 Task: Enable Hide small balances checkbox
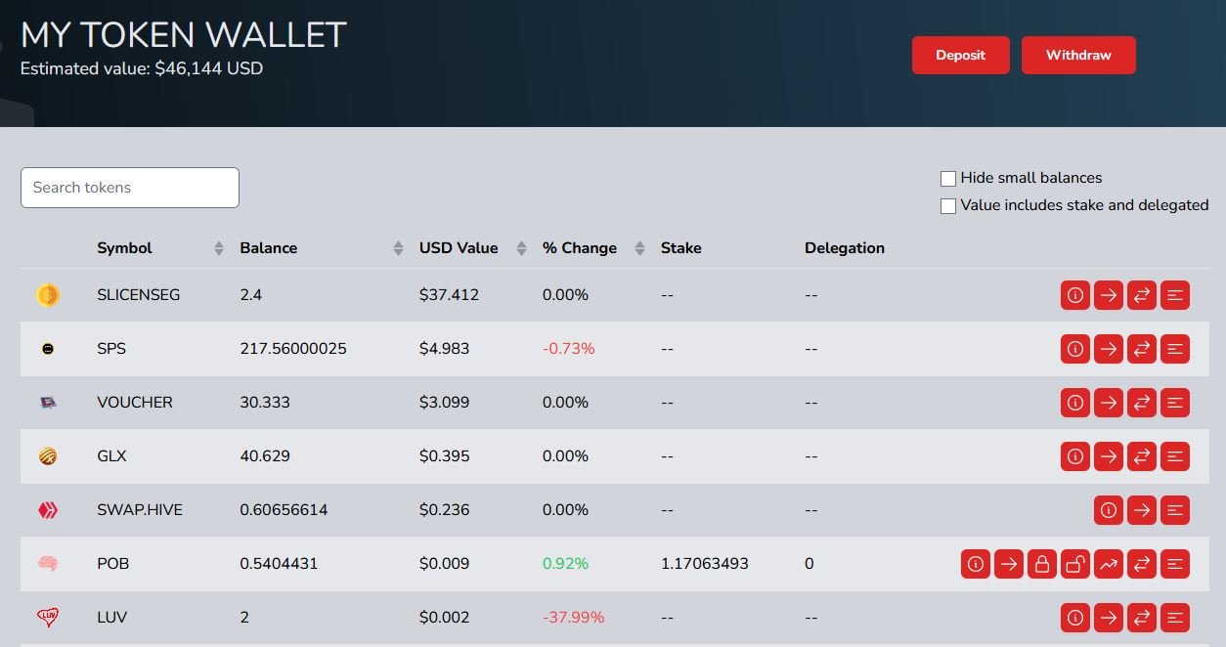point(948,179)
